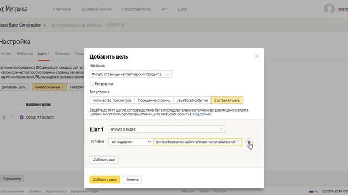348x195 pixels.
Task: Enable the Ретаргетинг checkbox
Action: pyautogui.click(x=91, y=84)
